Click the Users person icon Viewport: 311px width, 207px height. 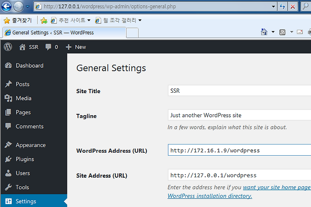tap(8, 173)
